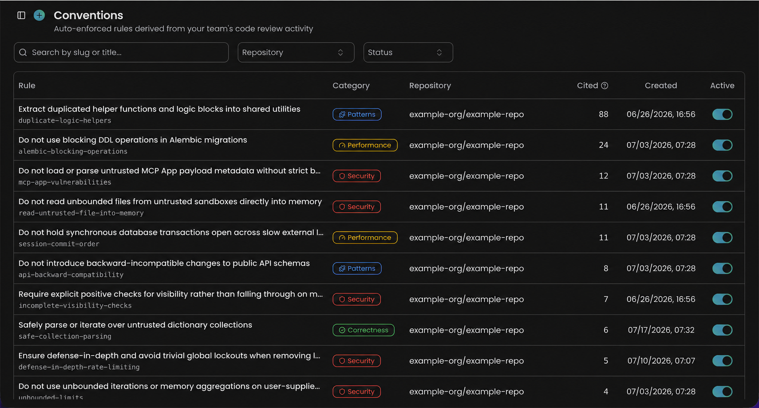Image resolution: width=759 pixels, height=408 pixels.
Task: Click the slug text mcp-app-vulnerabilities
Action: tap(65, 182)
